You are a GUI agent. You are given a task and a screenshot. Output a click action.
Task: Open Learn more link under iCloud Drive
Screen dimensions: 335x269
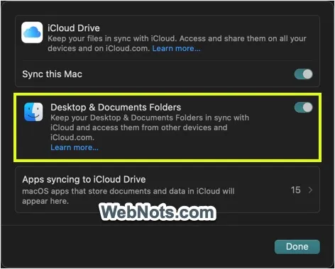176,48
